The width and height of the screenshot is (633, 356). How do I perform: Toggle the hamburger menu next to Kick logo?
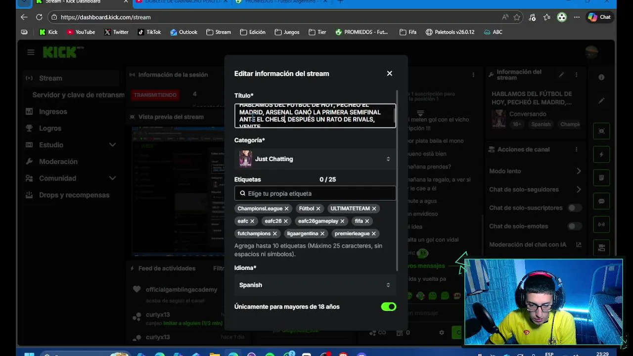(31, 52)
